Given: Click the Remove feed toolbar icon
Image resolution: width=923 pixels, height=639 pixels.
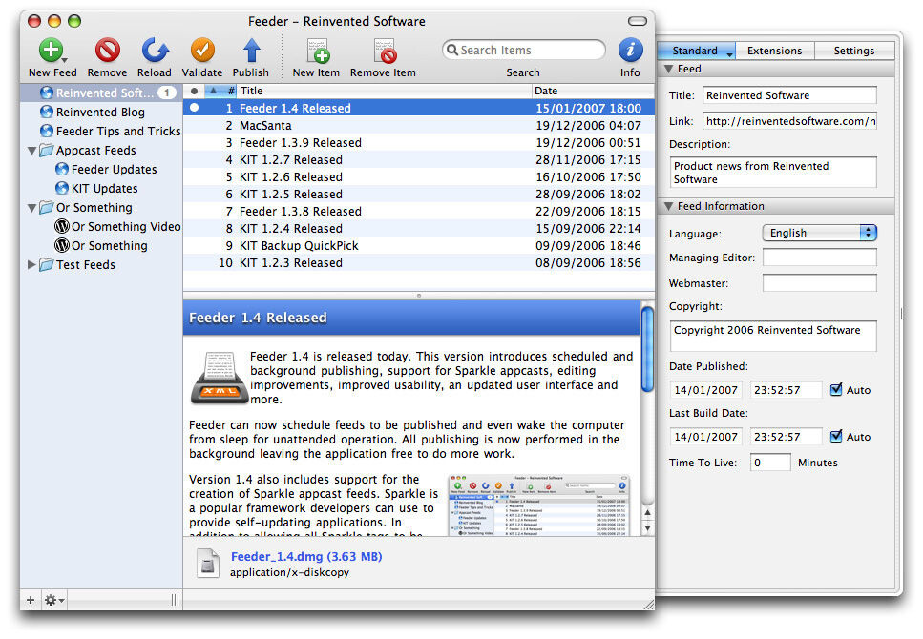Looking at the screenshot, I should [108, 50].
